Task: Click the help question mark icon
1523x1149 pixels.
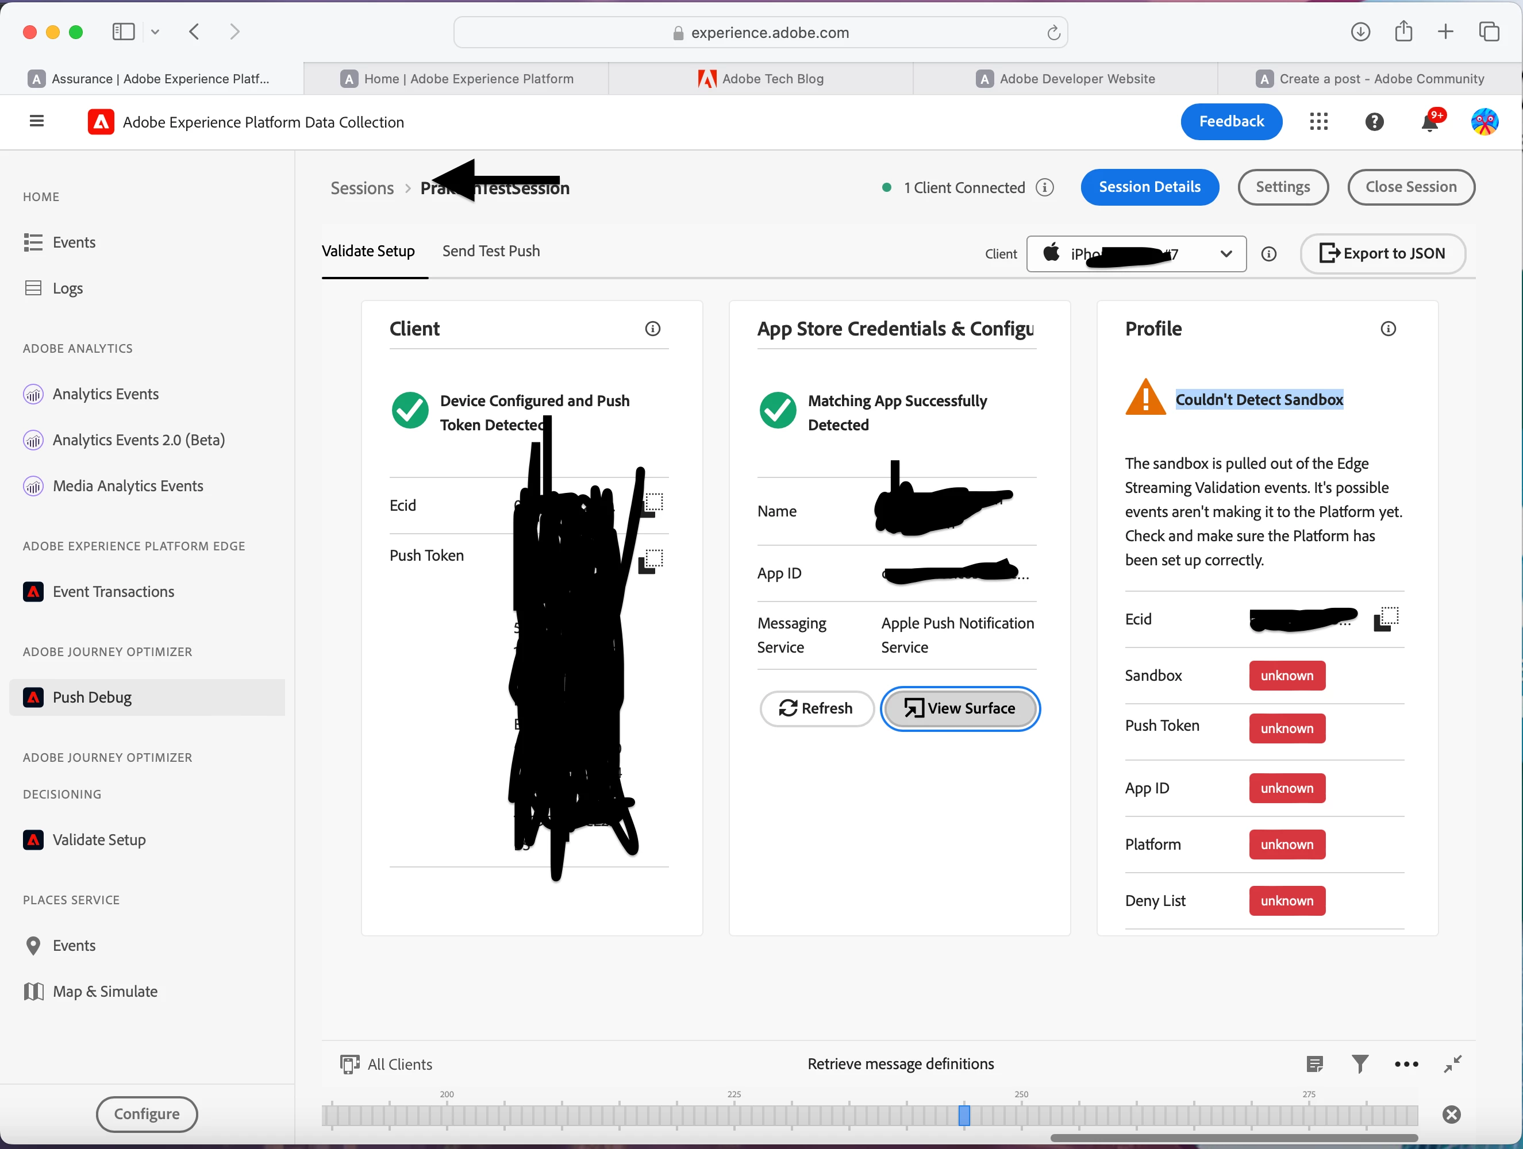Action: pos(1374,122)
